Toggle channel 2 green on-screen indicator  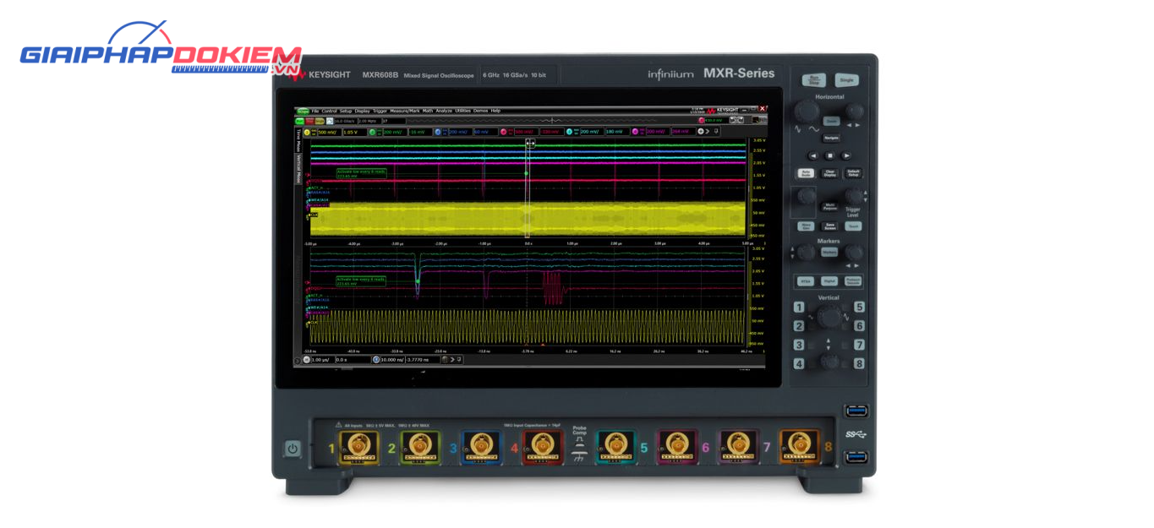[372, 132]
